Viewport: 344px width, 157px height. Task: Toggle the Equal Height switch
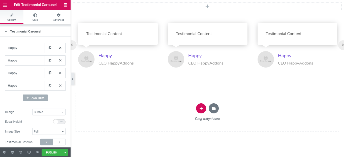59,122
